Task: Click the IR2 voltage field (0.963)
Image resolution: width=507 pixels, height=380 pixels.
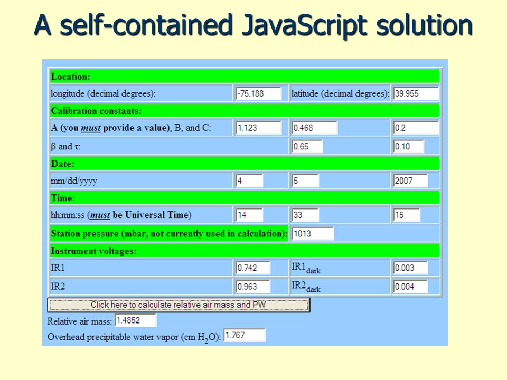Action: coord(253,287)
